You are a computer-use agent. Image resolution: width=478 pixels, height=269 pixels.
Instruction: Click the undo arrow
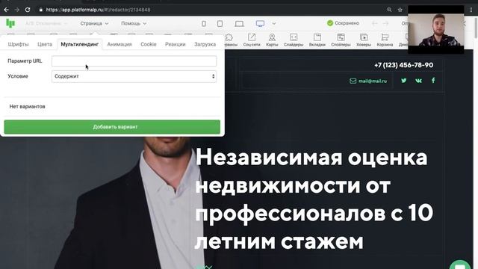tap(375, 23)
